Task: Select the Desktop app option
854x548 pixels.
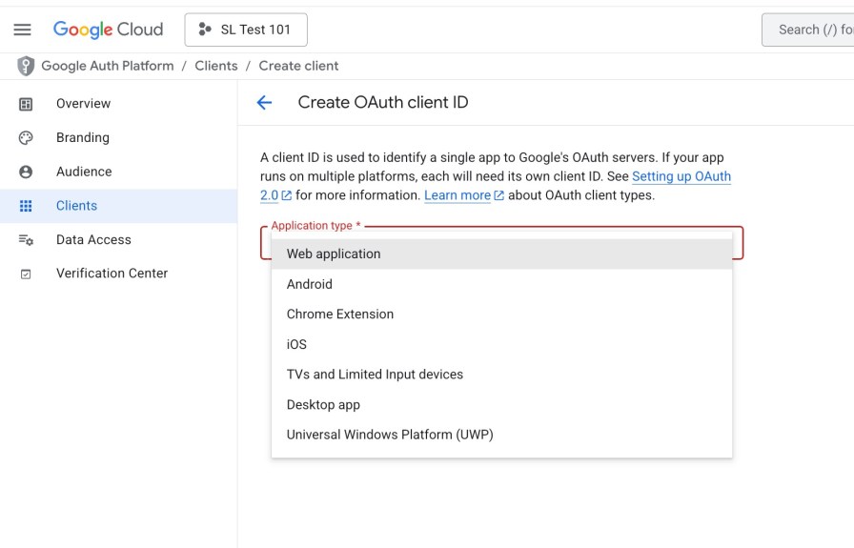Action: pos(323,404)
